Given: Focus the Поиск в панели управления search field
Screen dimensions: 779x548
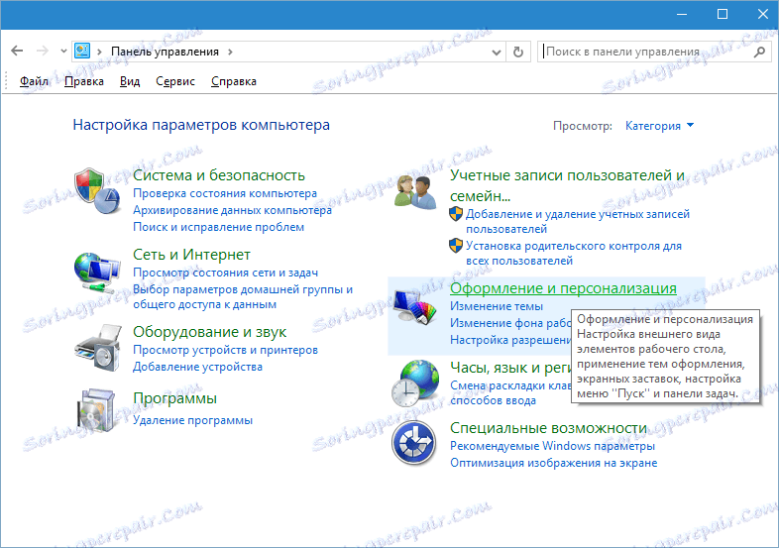Looking at the screenshot, I should point(647,52).
